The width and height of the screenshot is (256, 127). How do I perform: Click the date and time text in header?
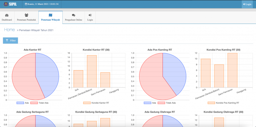click(43, 4)
